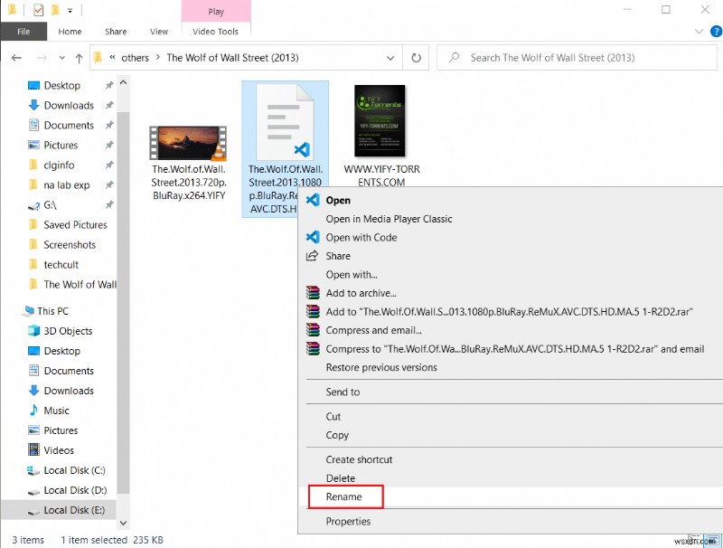Open the File tab
Image resolution: width=723 pixels, height=548 pixels.
(x=23, y=32)
